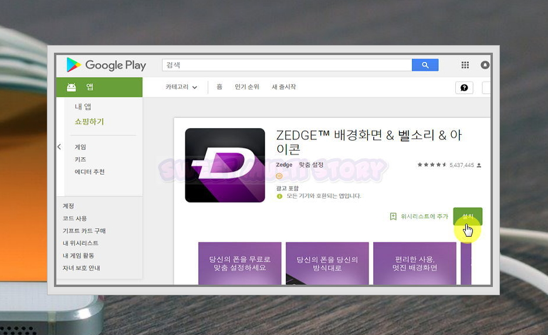Open the notifications bell icon

pyautogui.click(x=485, y=65)
